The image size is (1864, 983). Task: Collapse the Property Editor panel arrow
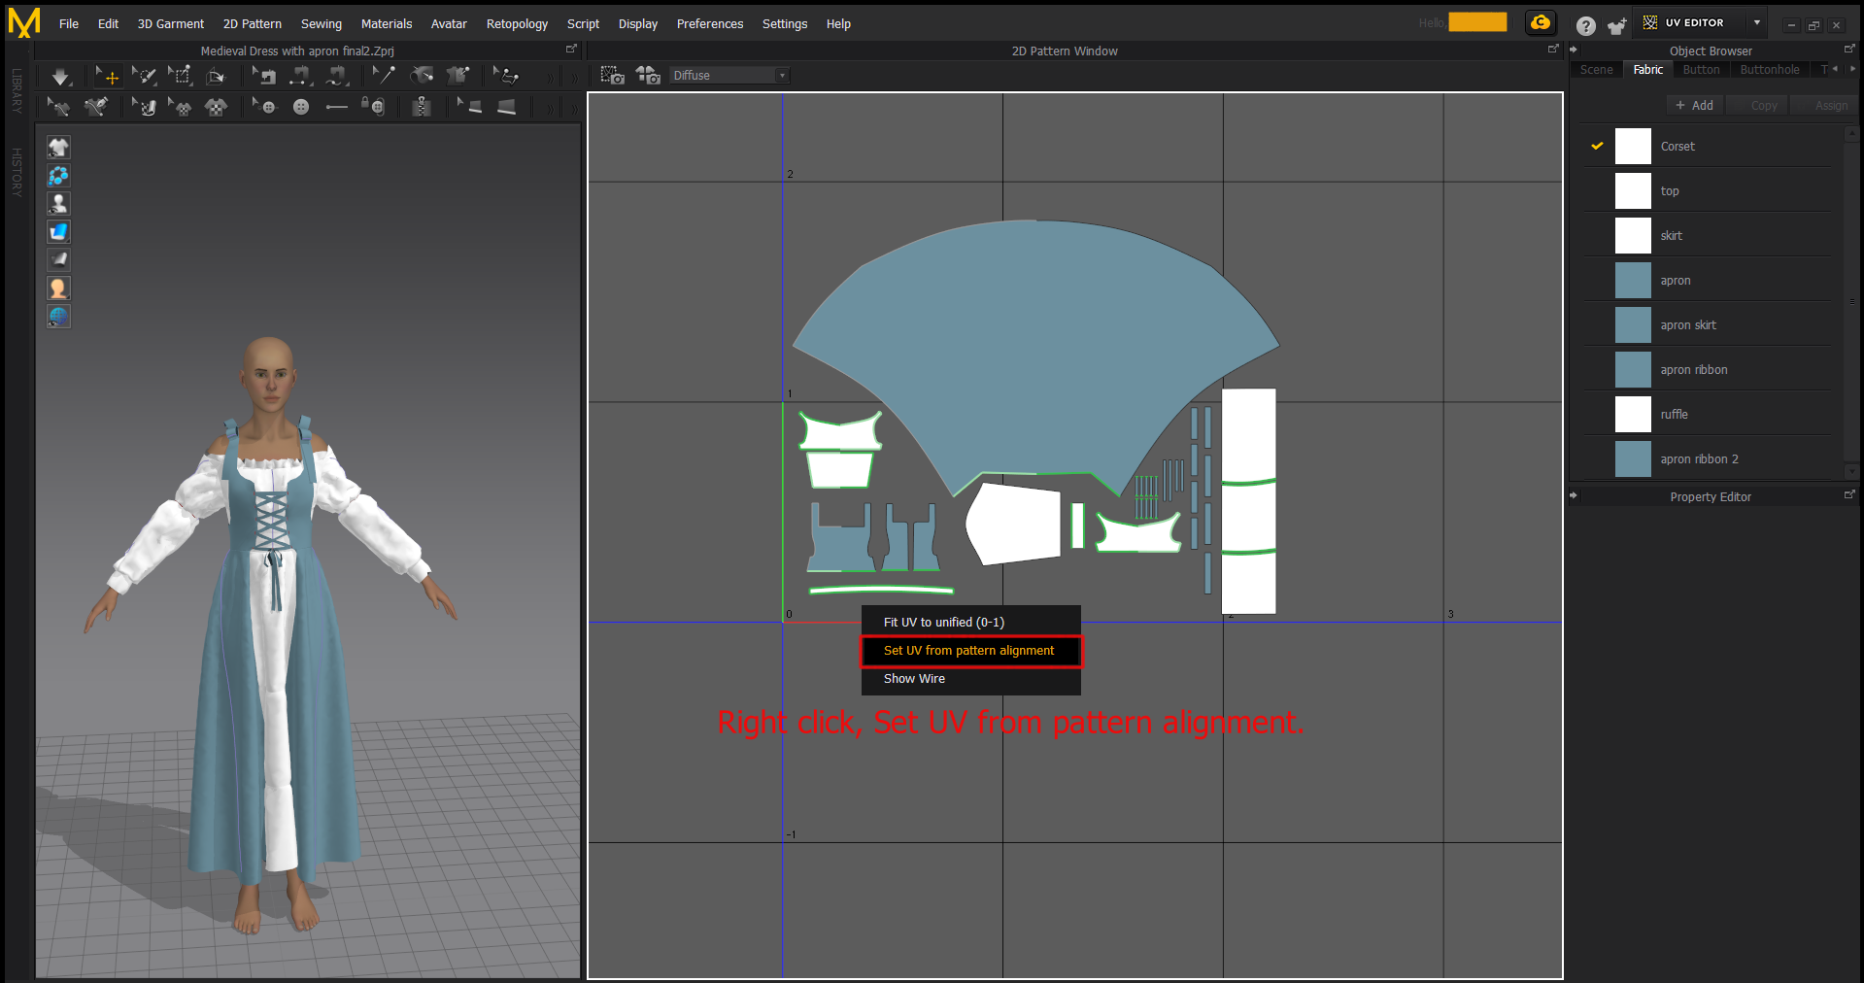(1574, 496)
